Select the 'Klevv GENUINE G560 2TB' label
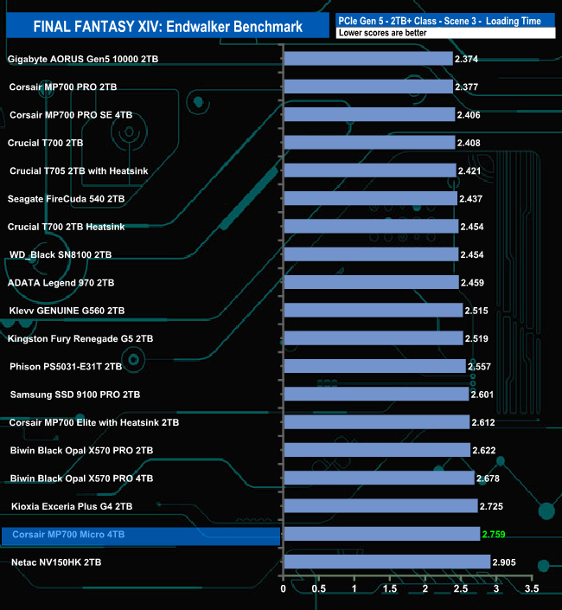 click(x=67, y=311)
